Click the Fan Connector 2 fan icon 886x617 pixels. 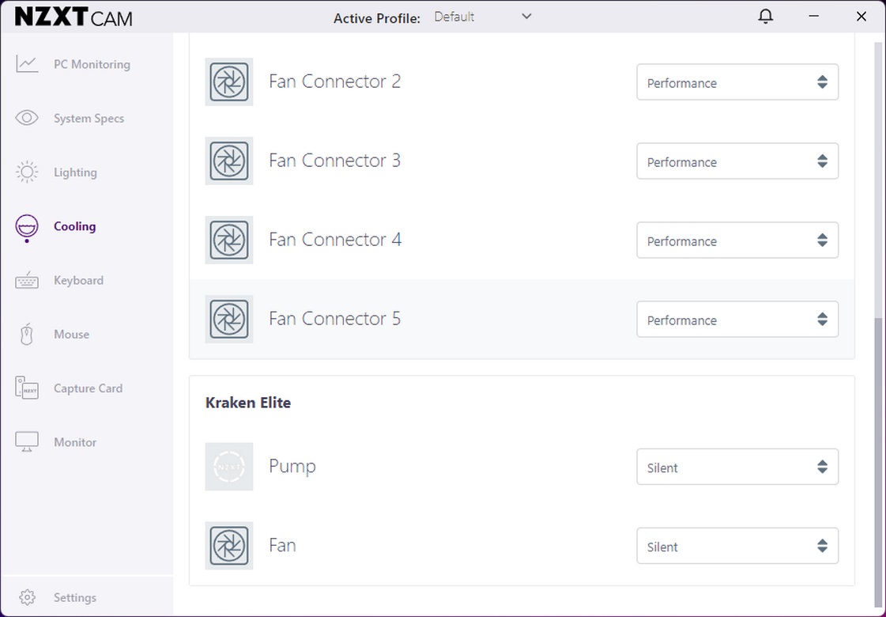229,81
